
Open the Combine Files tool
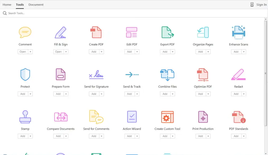pyautogui.click(x=167, y=74)
